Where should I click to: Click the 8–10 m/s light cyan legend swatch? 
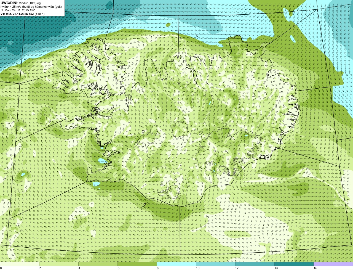pyautogui.click(x=176, y=264)
